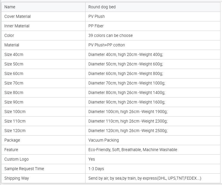This screenshot has width=222, height=185.
Task: Select the 'Weight 1000g' size 70cm value
Action: 152,83
